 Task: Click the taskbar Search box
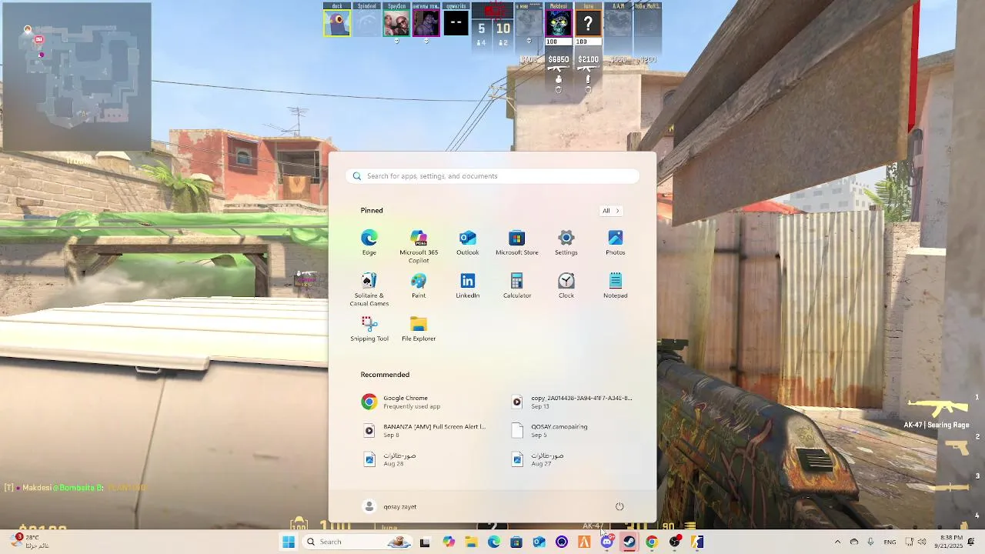tap(358, 542)
